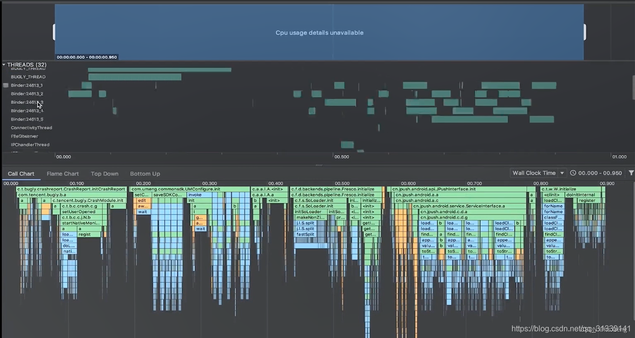Click the filter funnel icon

[631, 173]
